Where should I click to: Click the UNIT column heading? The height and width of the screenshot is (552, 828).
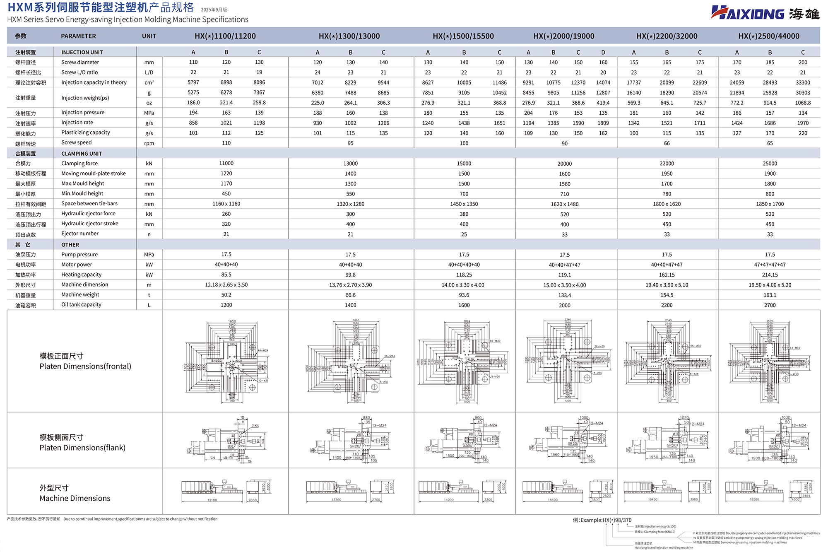click(x=149, y=36)
